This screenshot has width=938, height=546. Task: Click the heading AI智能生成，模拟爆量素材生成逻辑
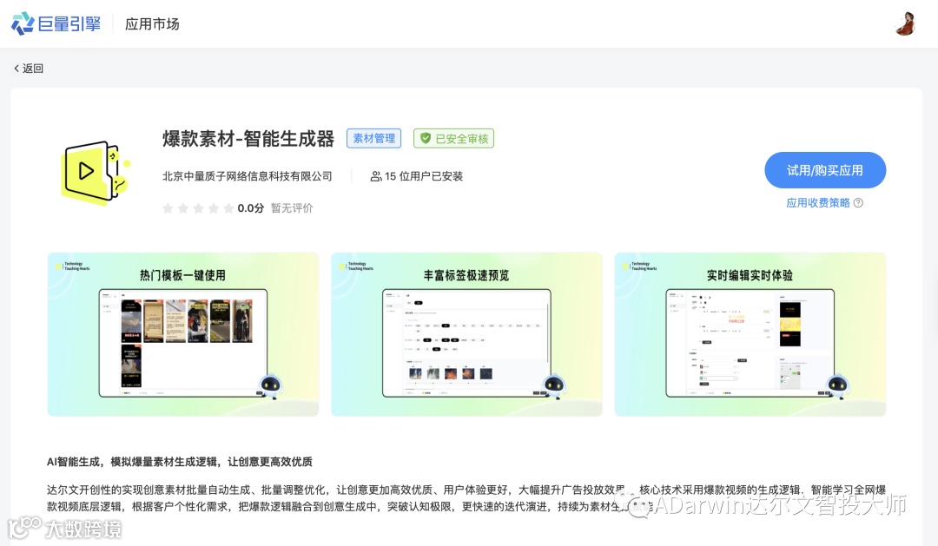click(x=180, y=462)
